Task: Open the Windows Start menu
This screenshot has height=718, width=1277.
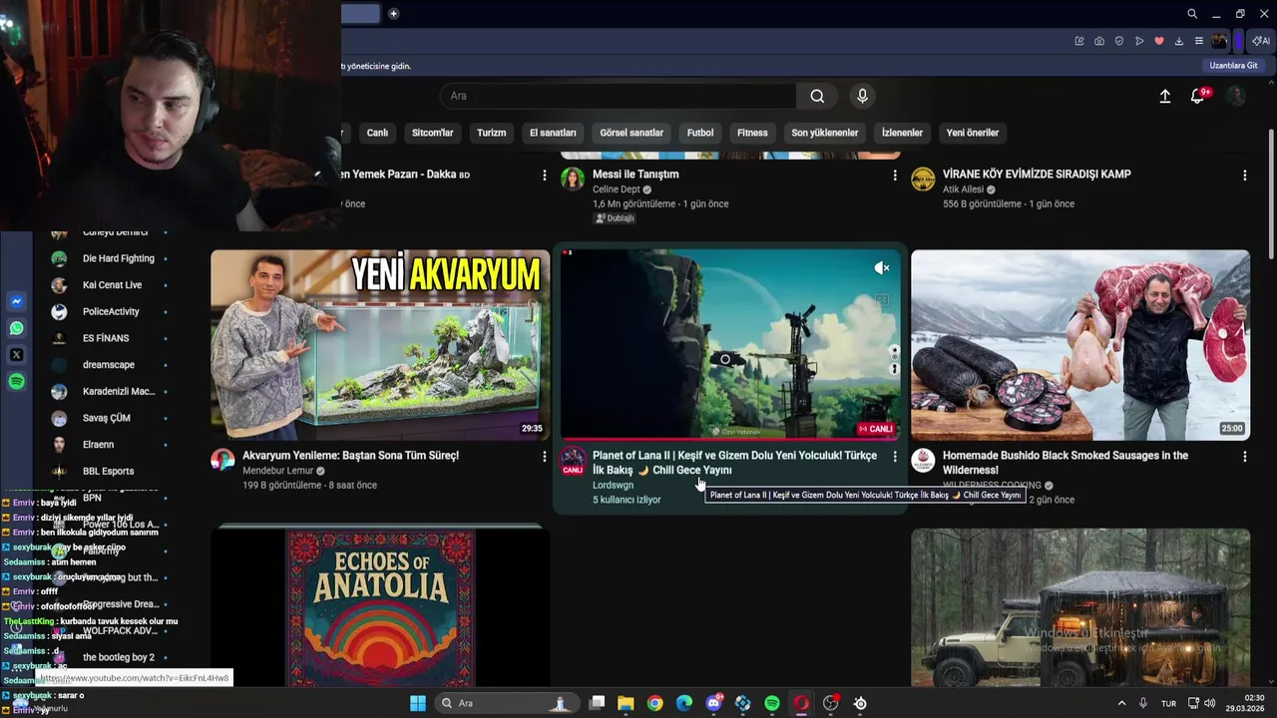Action: 418,703
